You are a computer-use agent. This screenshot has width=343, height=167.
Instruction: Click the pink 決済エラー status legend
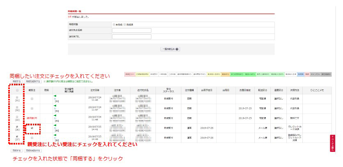coord(130,74)
